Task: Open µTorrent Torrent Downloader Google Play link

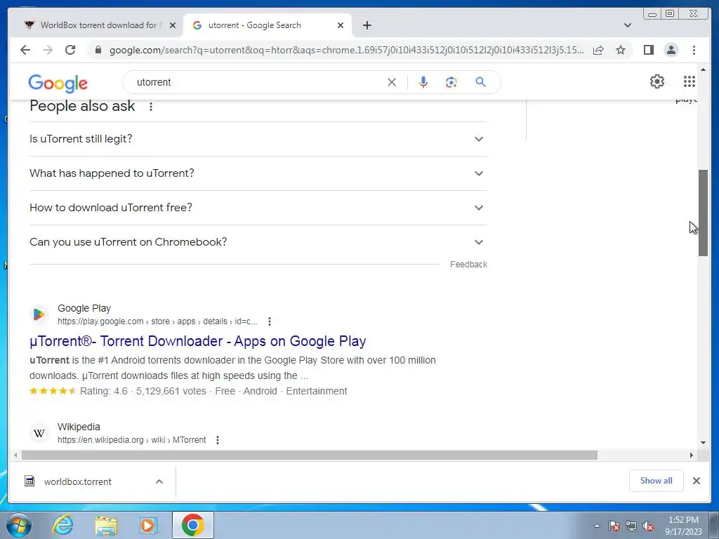Action: [x=197, y=341]
